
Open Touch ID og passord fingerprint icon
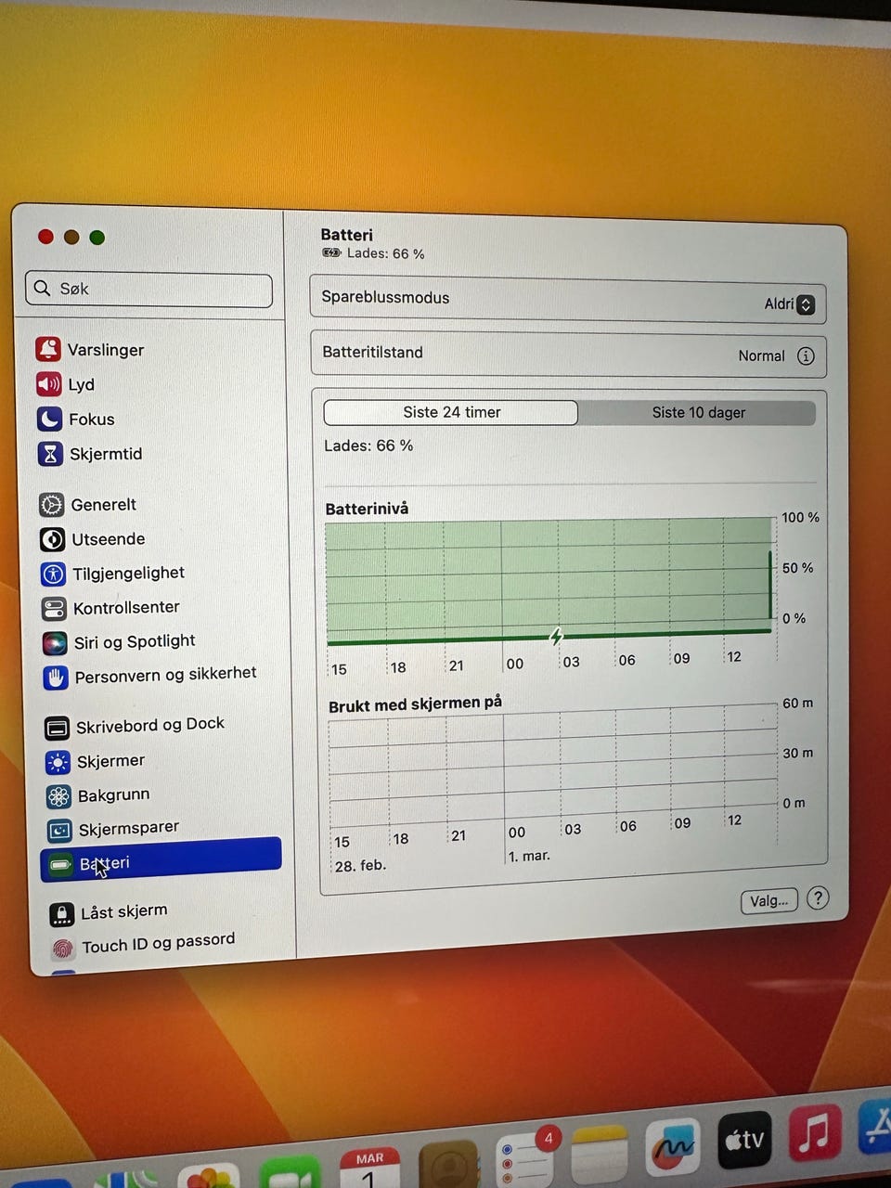point(62,949)
